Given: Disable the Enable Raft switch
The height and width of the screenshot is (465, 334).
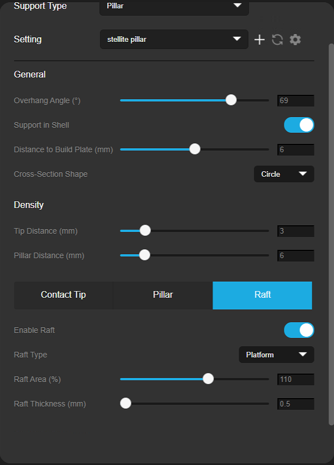Looking at the screenshot, I should pyautogui.click(x=299, y=330).
